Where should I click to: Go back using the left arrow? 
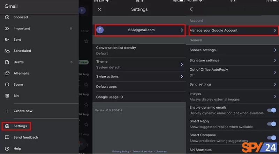tap(191, 9)
